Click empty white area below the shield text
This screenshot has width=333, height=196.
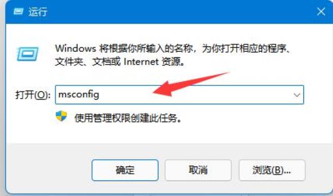pyautogui.click(x=170, y=133)
